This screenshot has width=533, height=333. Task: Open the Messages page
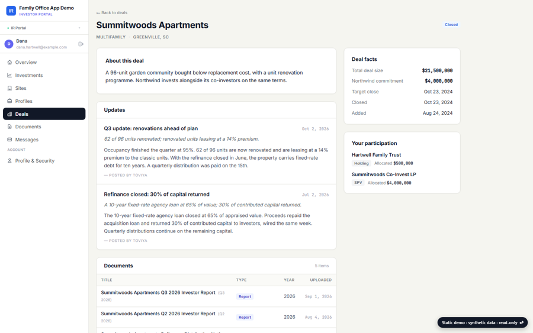[44, 140]
